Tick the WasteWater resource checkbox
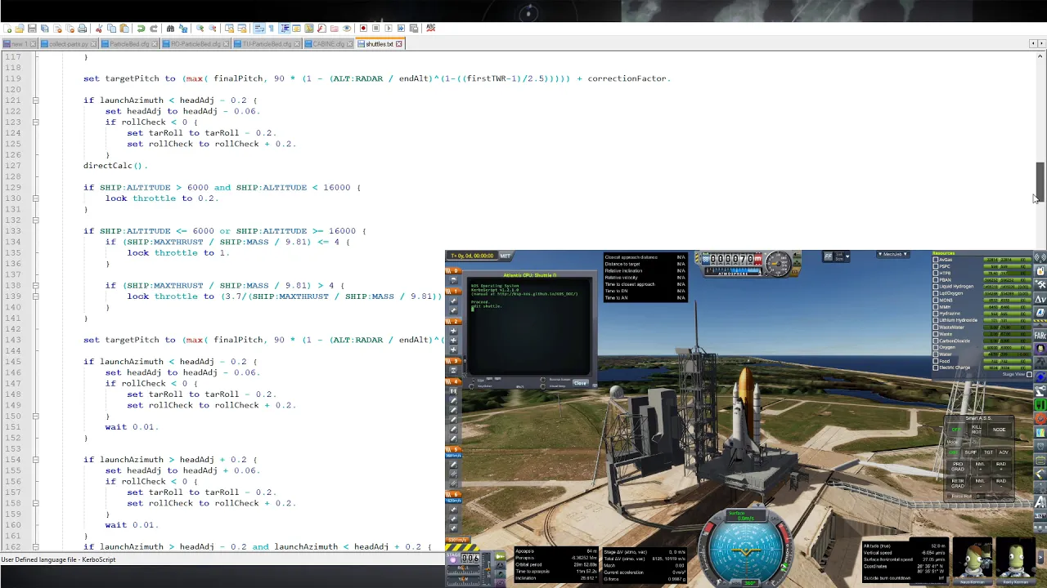The image size is (1047, 588). pos(936,327)
